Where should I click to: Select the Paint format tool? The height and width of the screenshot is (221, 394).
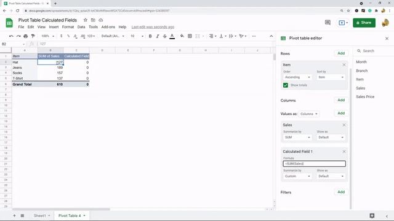tap(33, 36)
